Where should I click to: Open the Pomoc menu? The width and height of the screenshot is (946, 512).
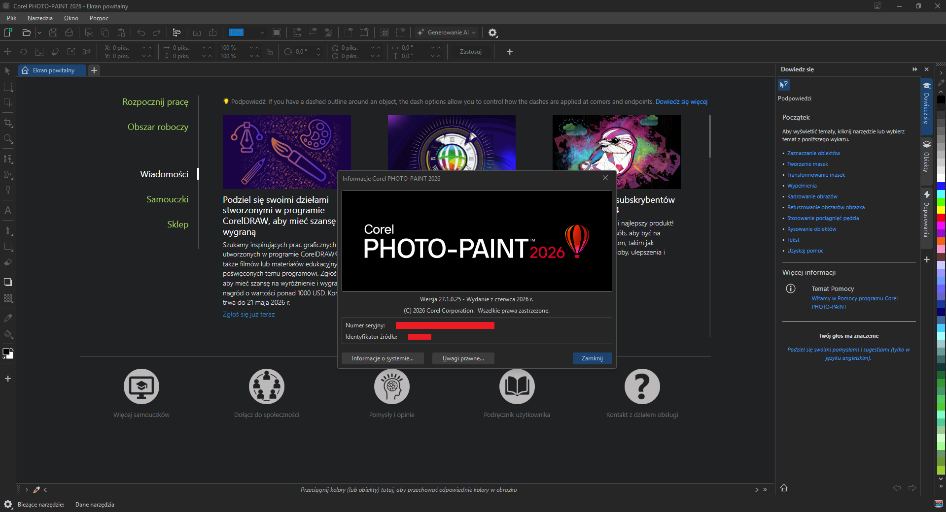click(x=99, y=18)
